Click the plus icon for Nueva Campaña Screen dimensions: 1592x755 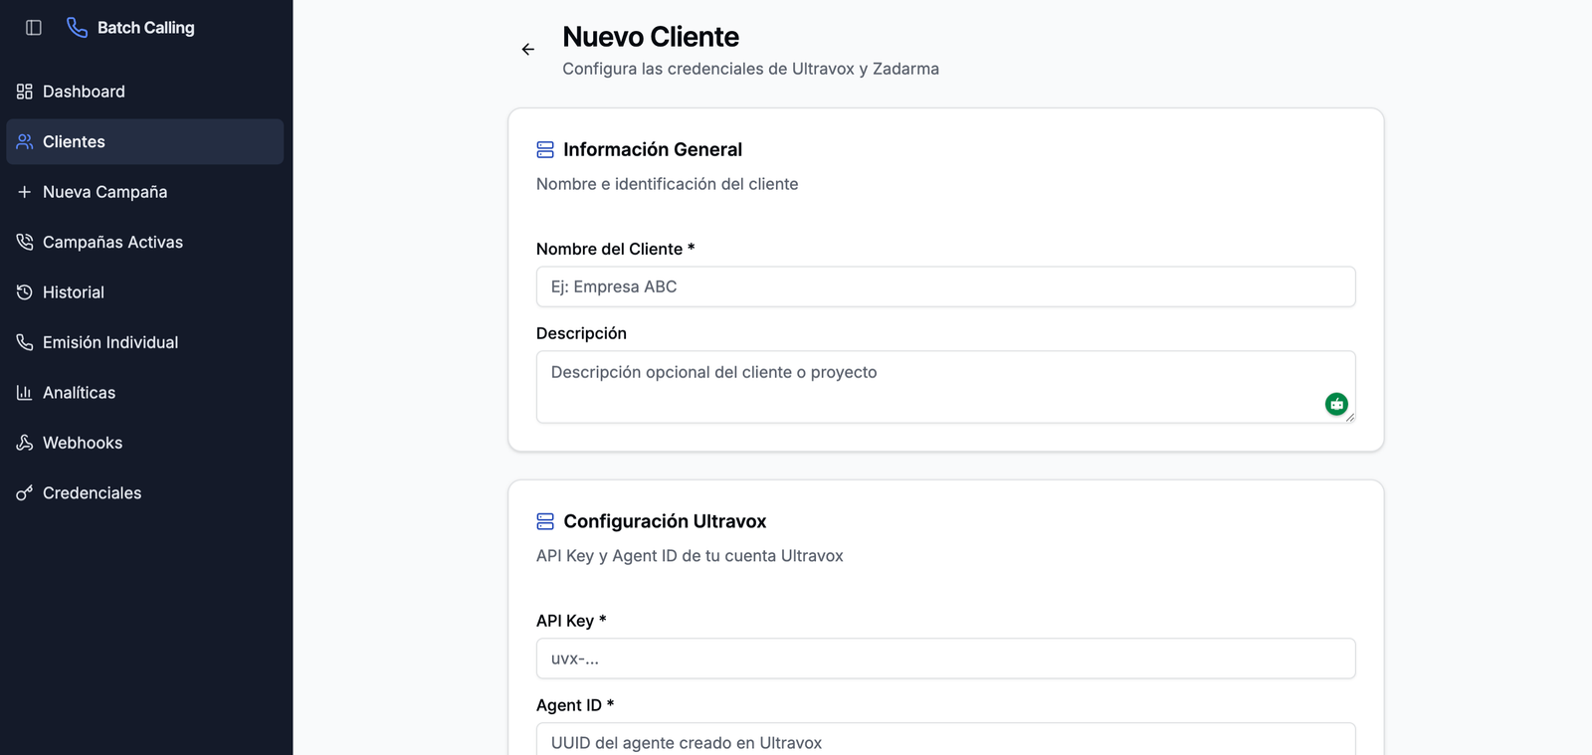(x=25, y=192)
